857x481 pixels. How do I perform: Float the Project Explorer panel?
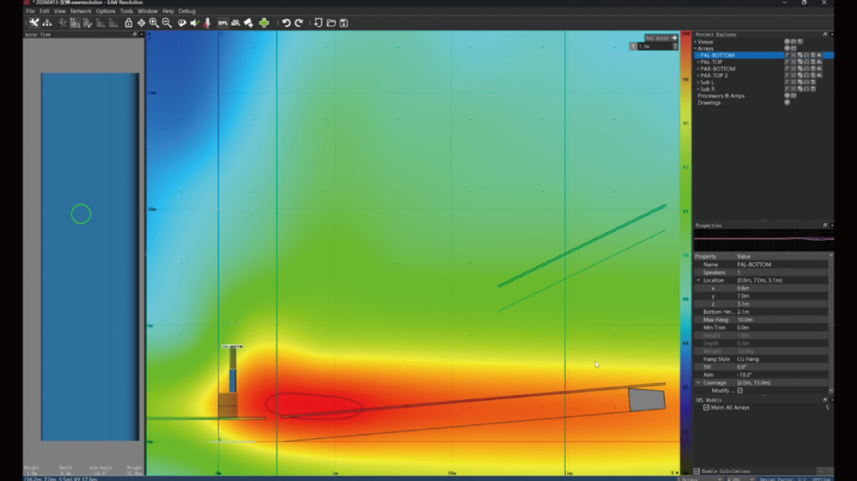(825, 34)
